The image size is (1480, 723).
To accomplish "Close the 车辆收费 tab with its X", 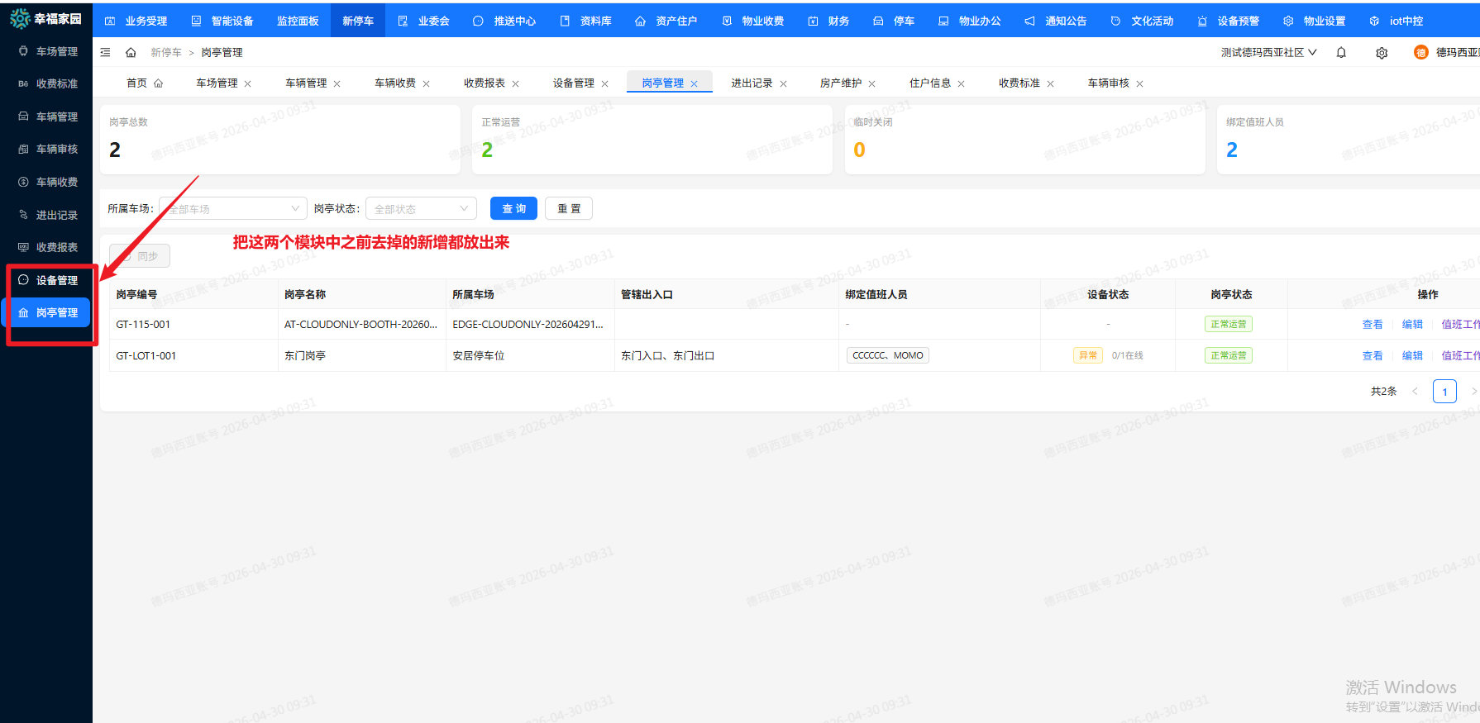I will coord(426,83).
